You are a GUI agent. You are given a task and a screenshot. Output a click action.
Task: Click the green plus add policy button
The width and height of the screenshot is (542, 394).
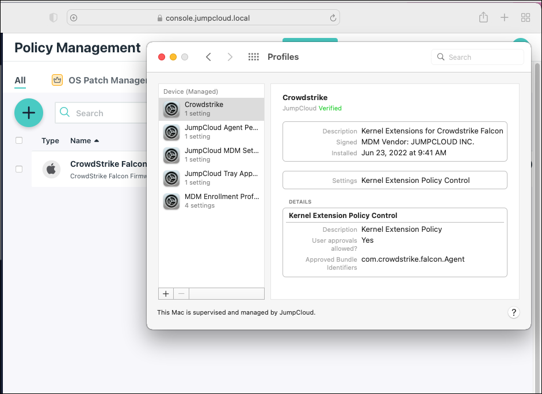coord(29,113)
